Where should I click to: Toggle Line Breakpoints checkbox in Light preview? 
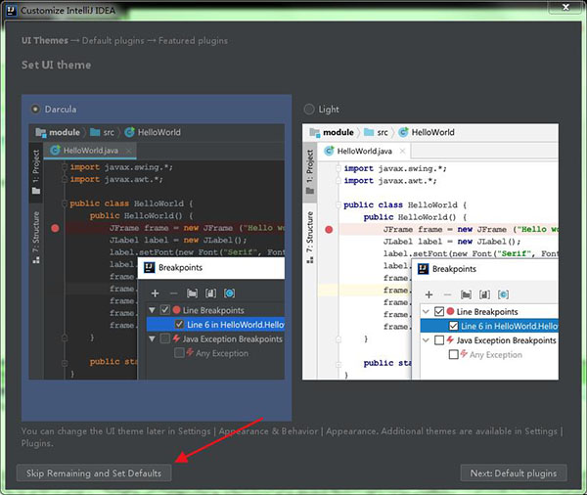pyautogui.click(x=439, y=311)
